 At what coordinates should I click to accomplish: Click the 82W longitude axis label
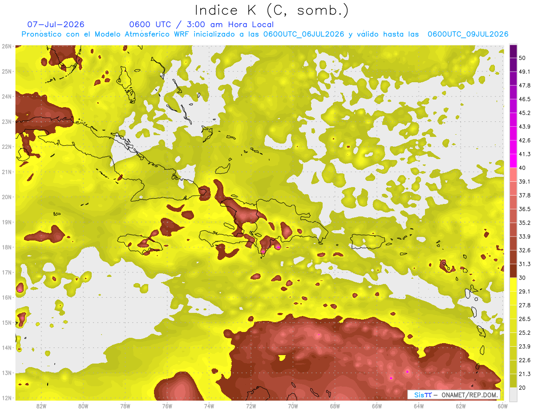(41, 406)
